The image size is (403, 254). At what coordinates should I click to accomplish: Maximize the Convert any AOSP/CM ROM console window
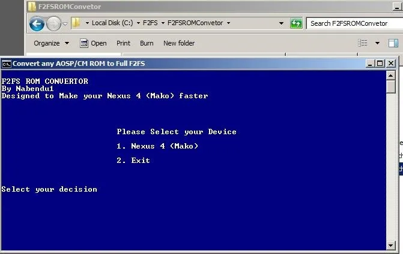click(x=380, y=63)
